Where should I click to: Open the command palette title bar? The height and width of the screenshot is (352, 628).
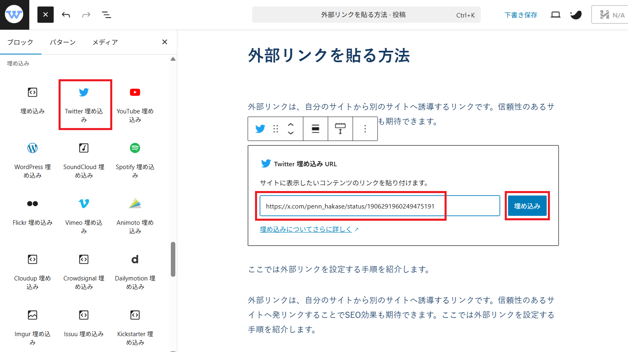(366, 15)
